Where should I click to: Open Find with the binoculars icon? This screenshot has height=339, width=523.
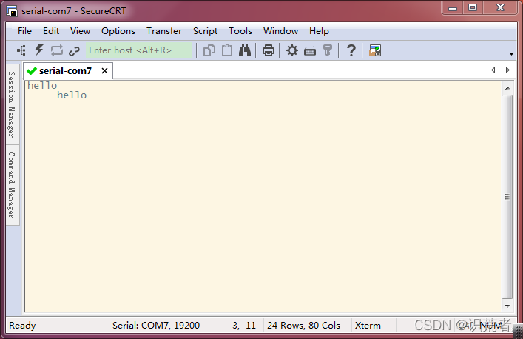[x=245, y=51]
